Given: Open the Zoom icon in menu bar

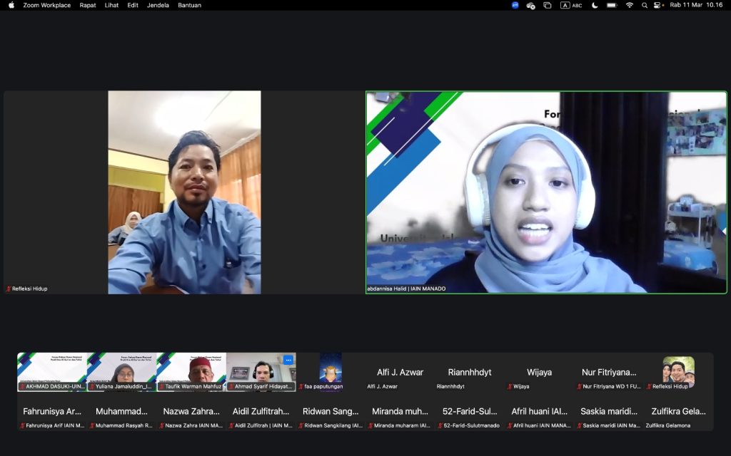Looking at the screenshot, I should point(515,5).
